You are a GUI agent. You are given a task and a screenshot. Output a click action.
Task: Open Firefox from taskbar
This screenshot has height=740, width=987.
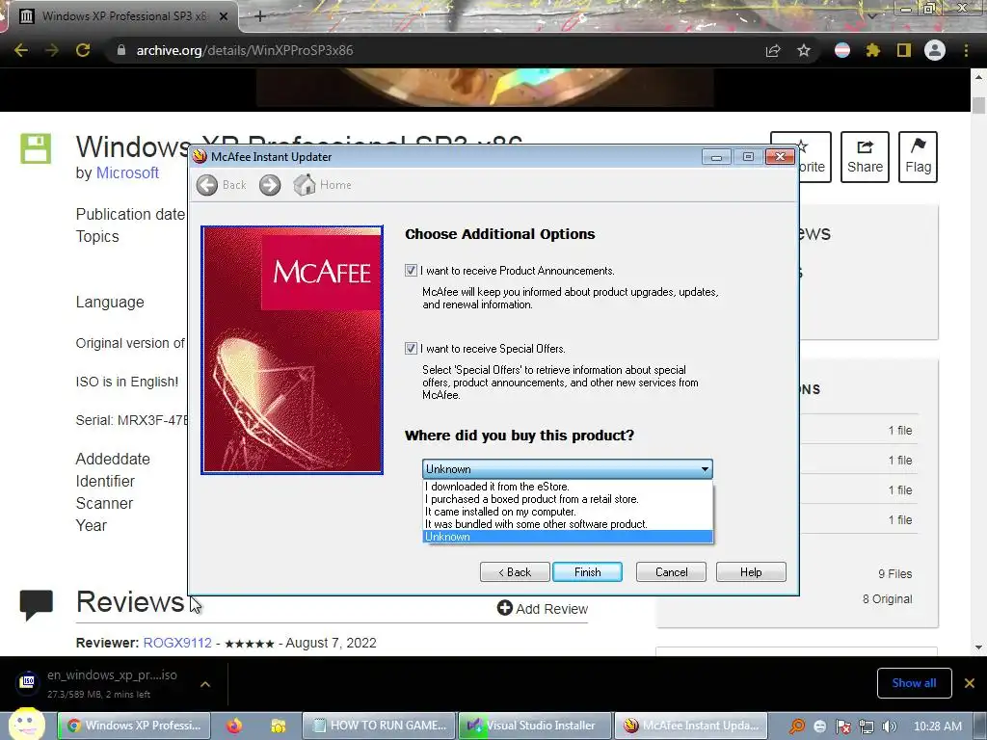tap(235, 726)
